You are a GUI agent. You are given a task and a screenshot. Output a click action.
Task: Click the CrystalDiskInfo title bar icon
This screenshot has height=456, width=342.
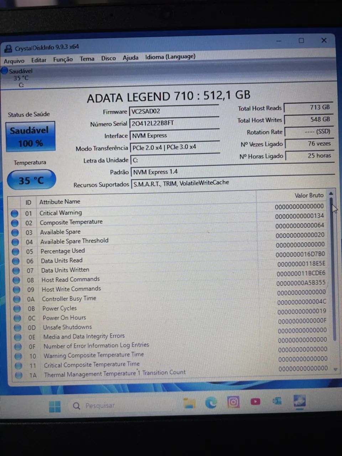click(8, 49)
